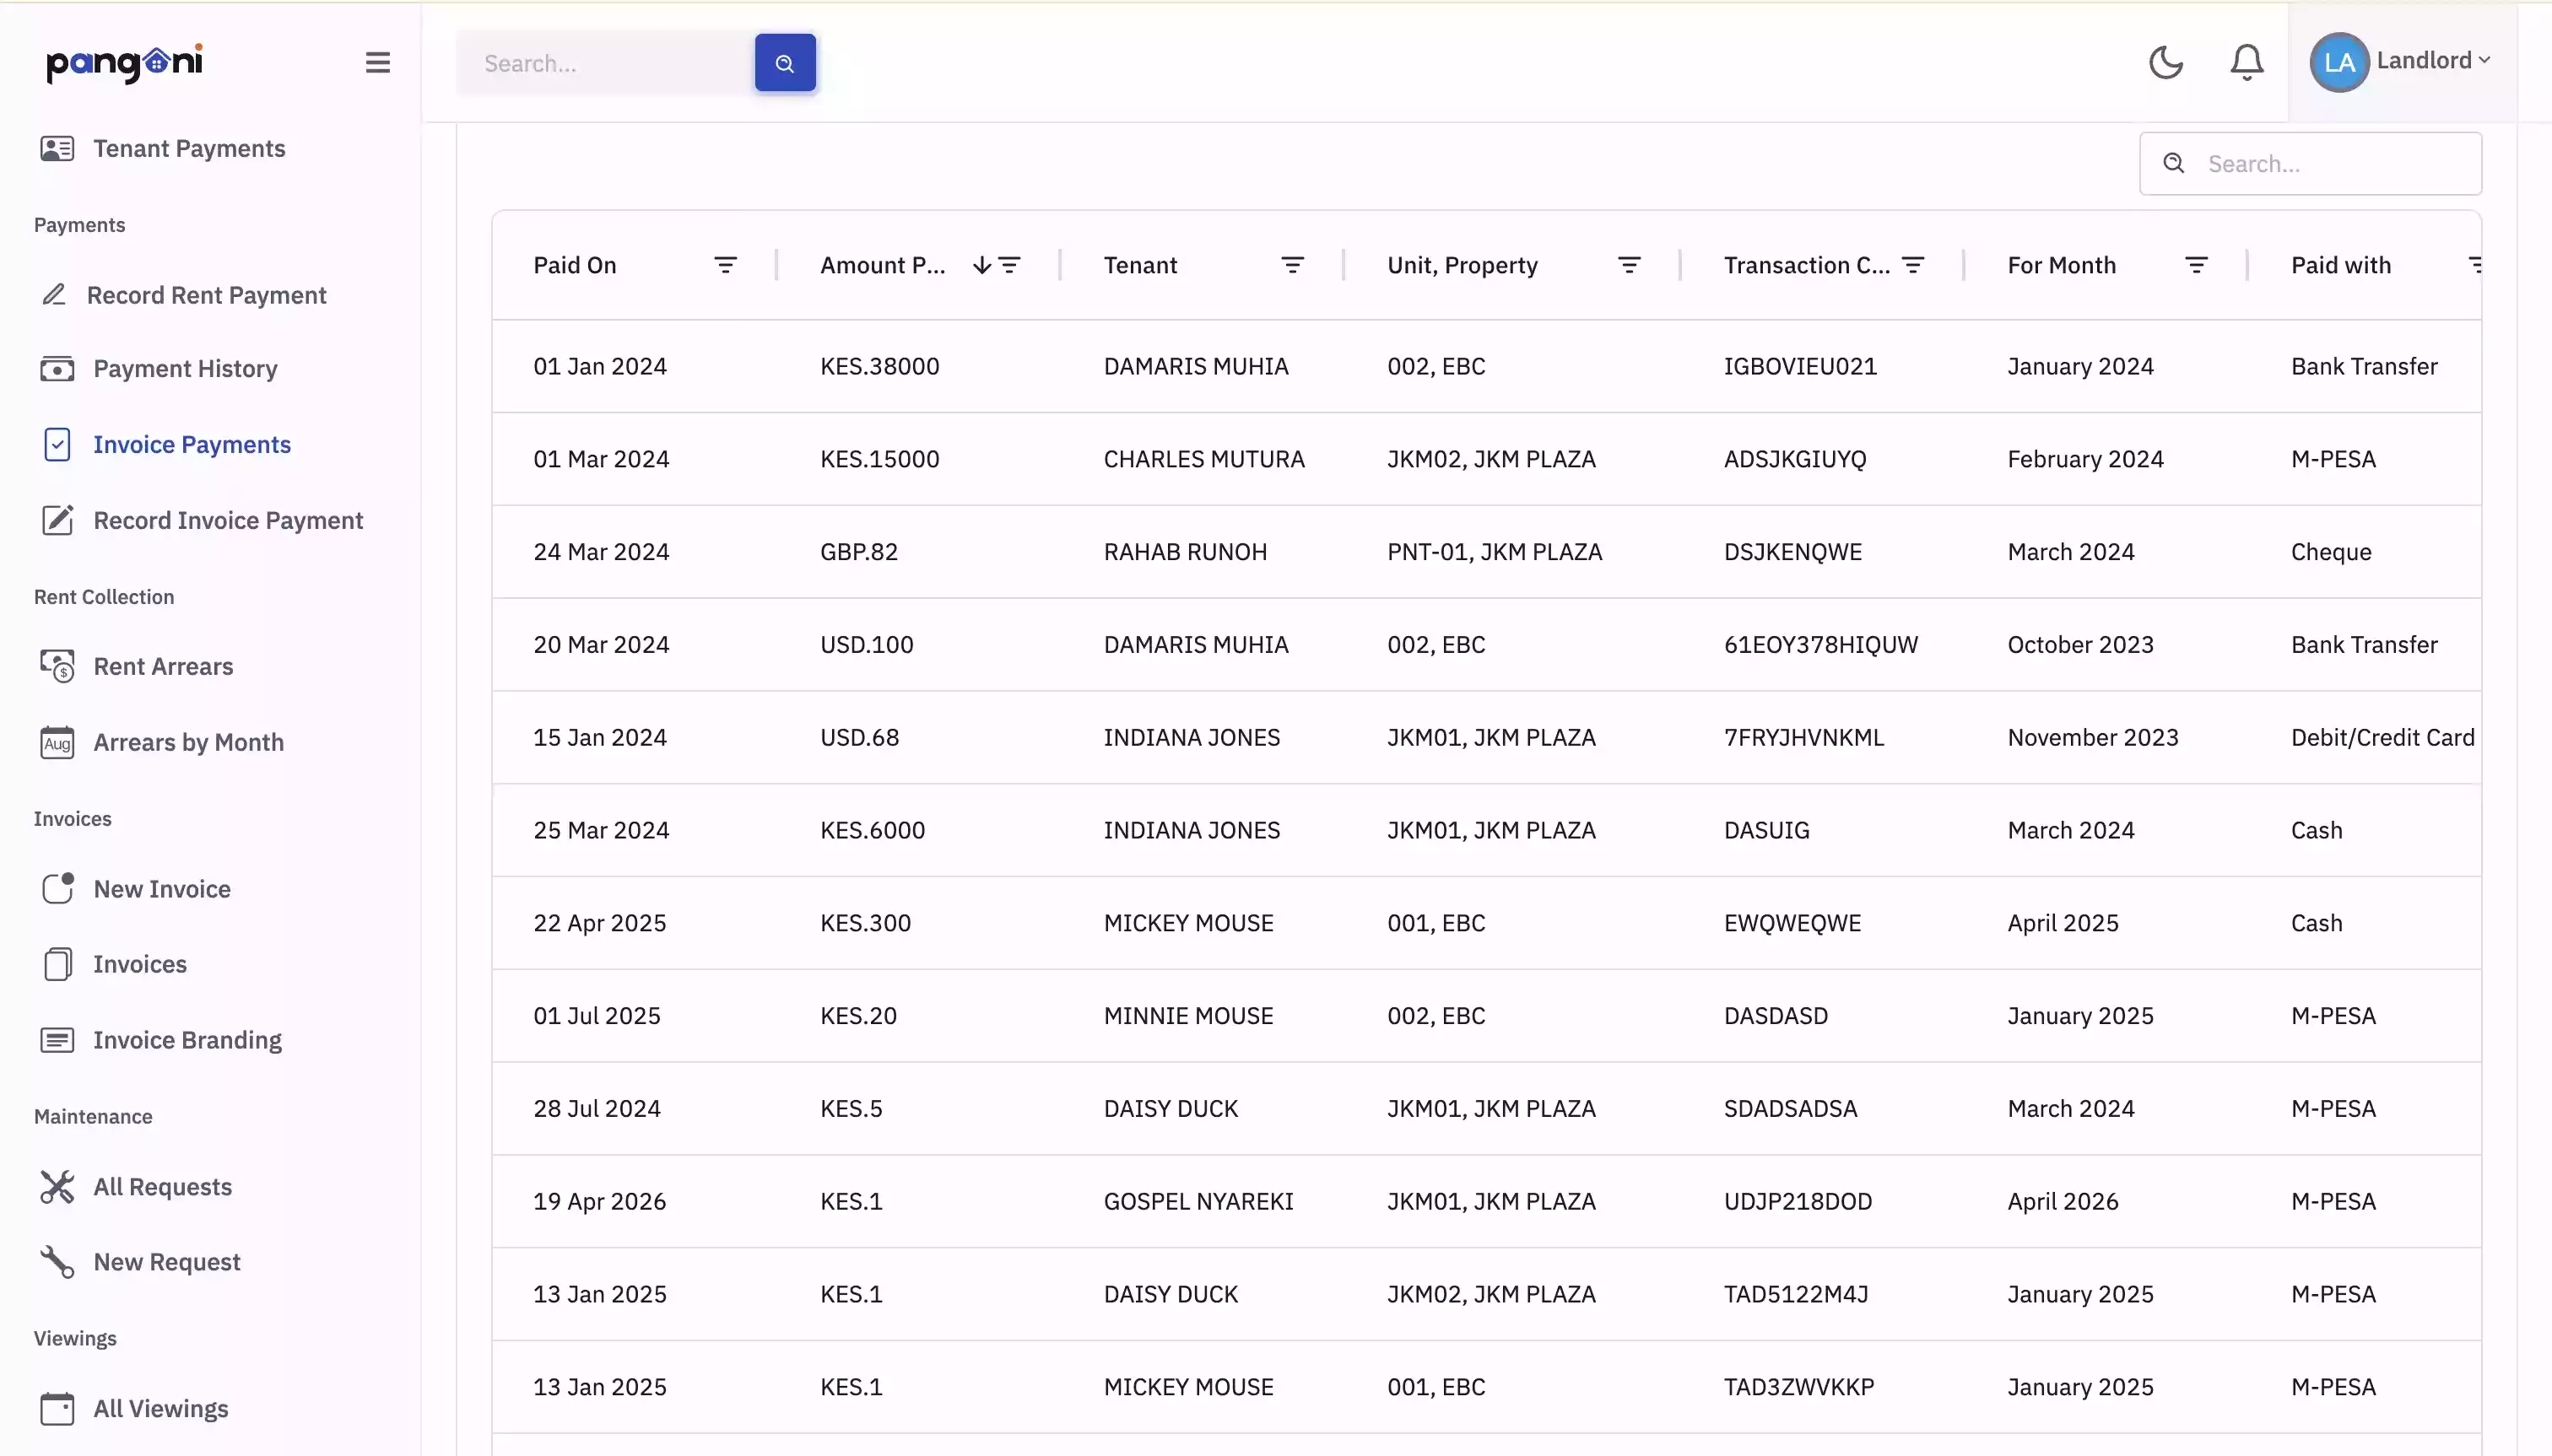Viewport: 2552px width, 1456px height.
Task: Select the Payment History camera icon
Action: tap(57, 368)
